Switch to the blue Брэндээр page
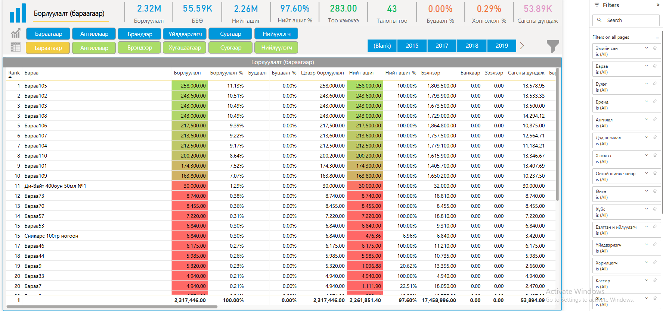 click(x=140, y=34)
